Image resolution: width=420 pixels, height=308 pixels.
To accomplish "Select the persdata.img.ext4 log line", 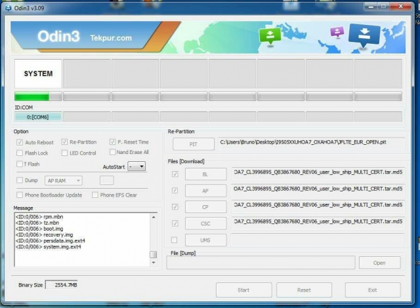I will pos(51,241).
